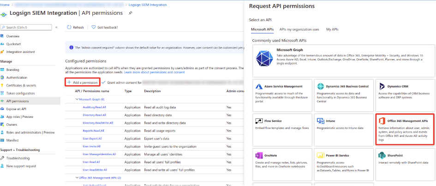436x186 pixels.
Task: Select the Dynamics 365 Business Central tile
Action: pos(344,95)
